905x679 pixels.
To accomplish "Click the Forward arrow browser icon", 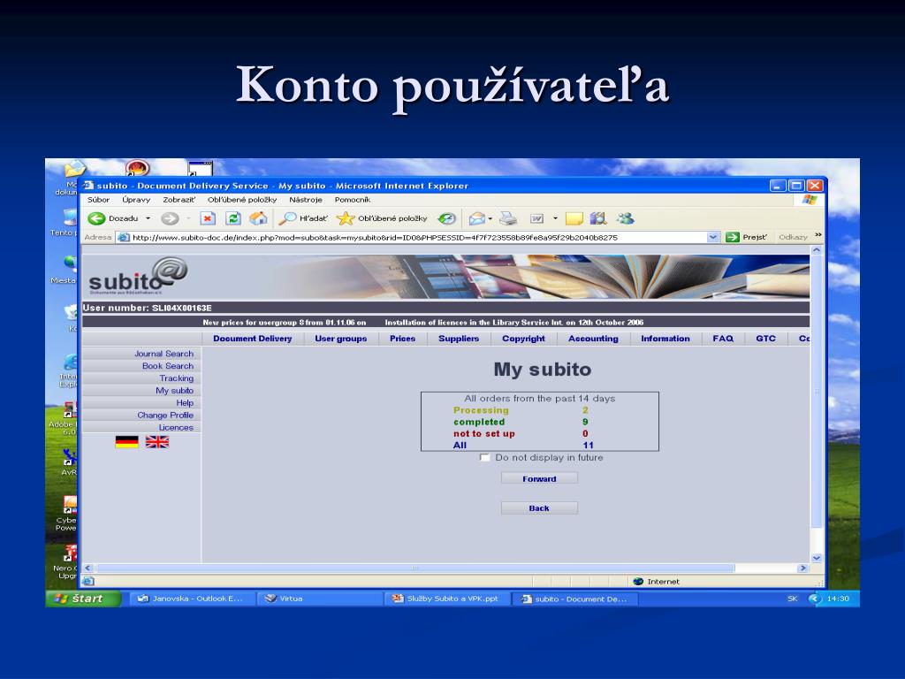I will (170, 218).
